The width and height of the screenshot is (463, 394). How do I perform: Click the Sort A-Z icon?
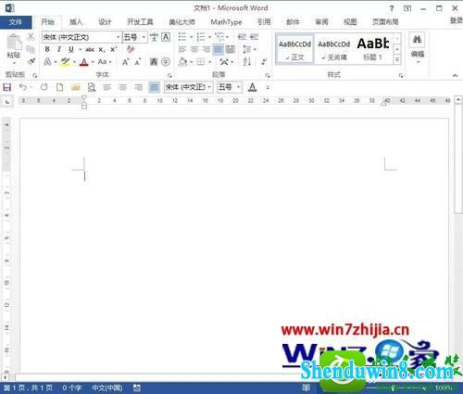click(247, 61)
